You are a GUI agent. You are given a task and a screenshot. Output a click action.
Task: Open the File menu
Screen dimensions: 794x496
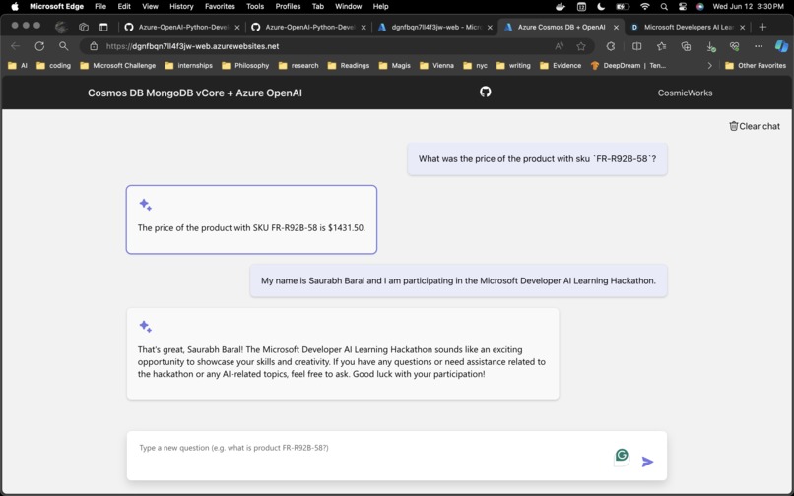[x=100, y=7]
